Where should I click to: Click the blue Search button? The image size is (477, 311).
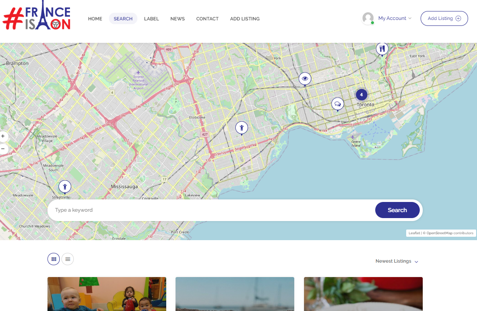pos(397,210)
